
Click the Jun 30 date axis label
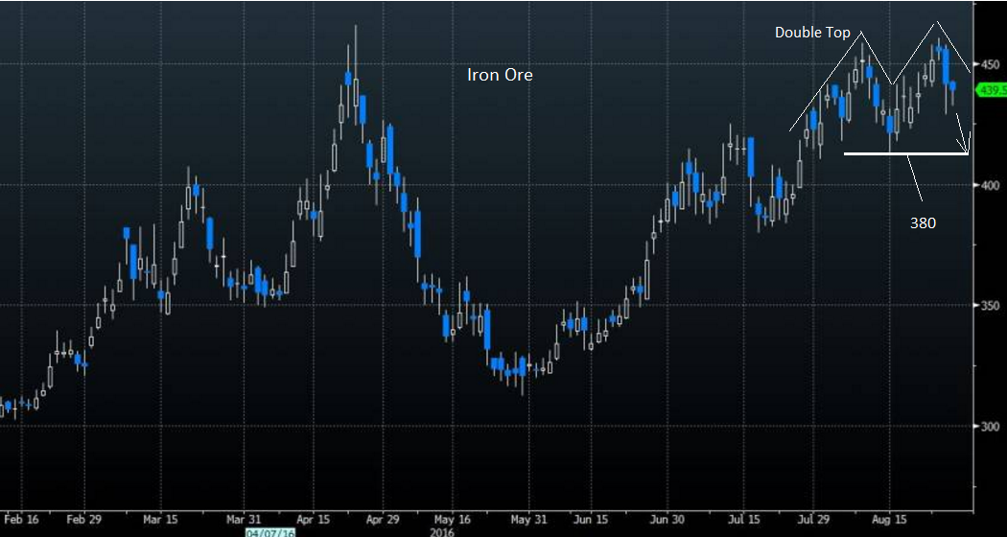pyautogui.click(x=666, y=519)
